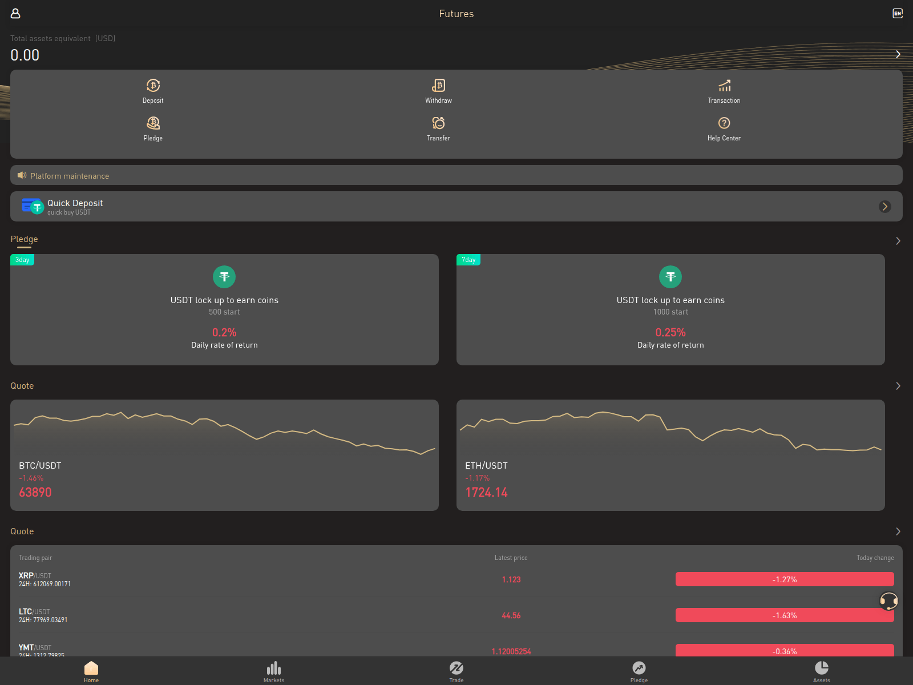913x685 pixels.
Task: Open the Withdraw icon
Action: [438, 86]
